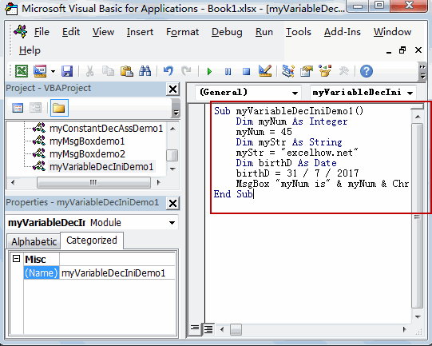432x346 pixels.
Task: Close the Project - VBAProject pane
Action: coord(173,89)
